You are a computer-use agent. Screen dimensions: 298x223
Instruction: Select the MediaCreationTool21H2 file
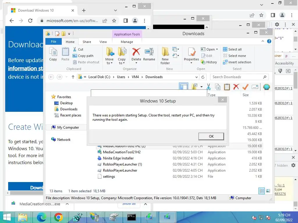pos(180,152)
